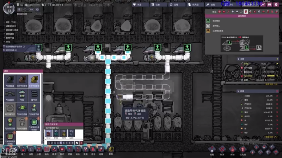
Task: Collapse the 资源 resources panel
Action: (238, 91)
